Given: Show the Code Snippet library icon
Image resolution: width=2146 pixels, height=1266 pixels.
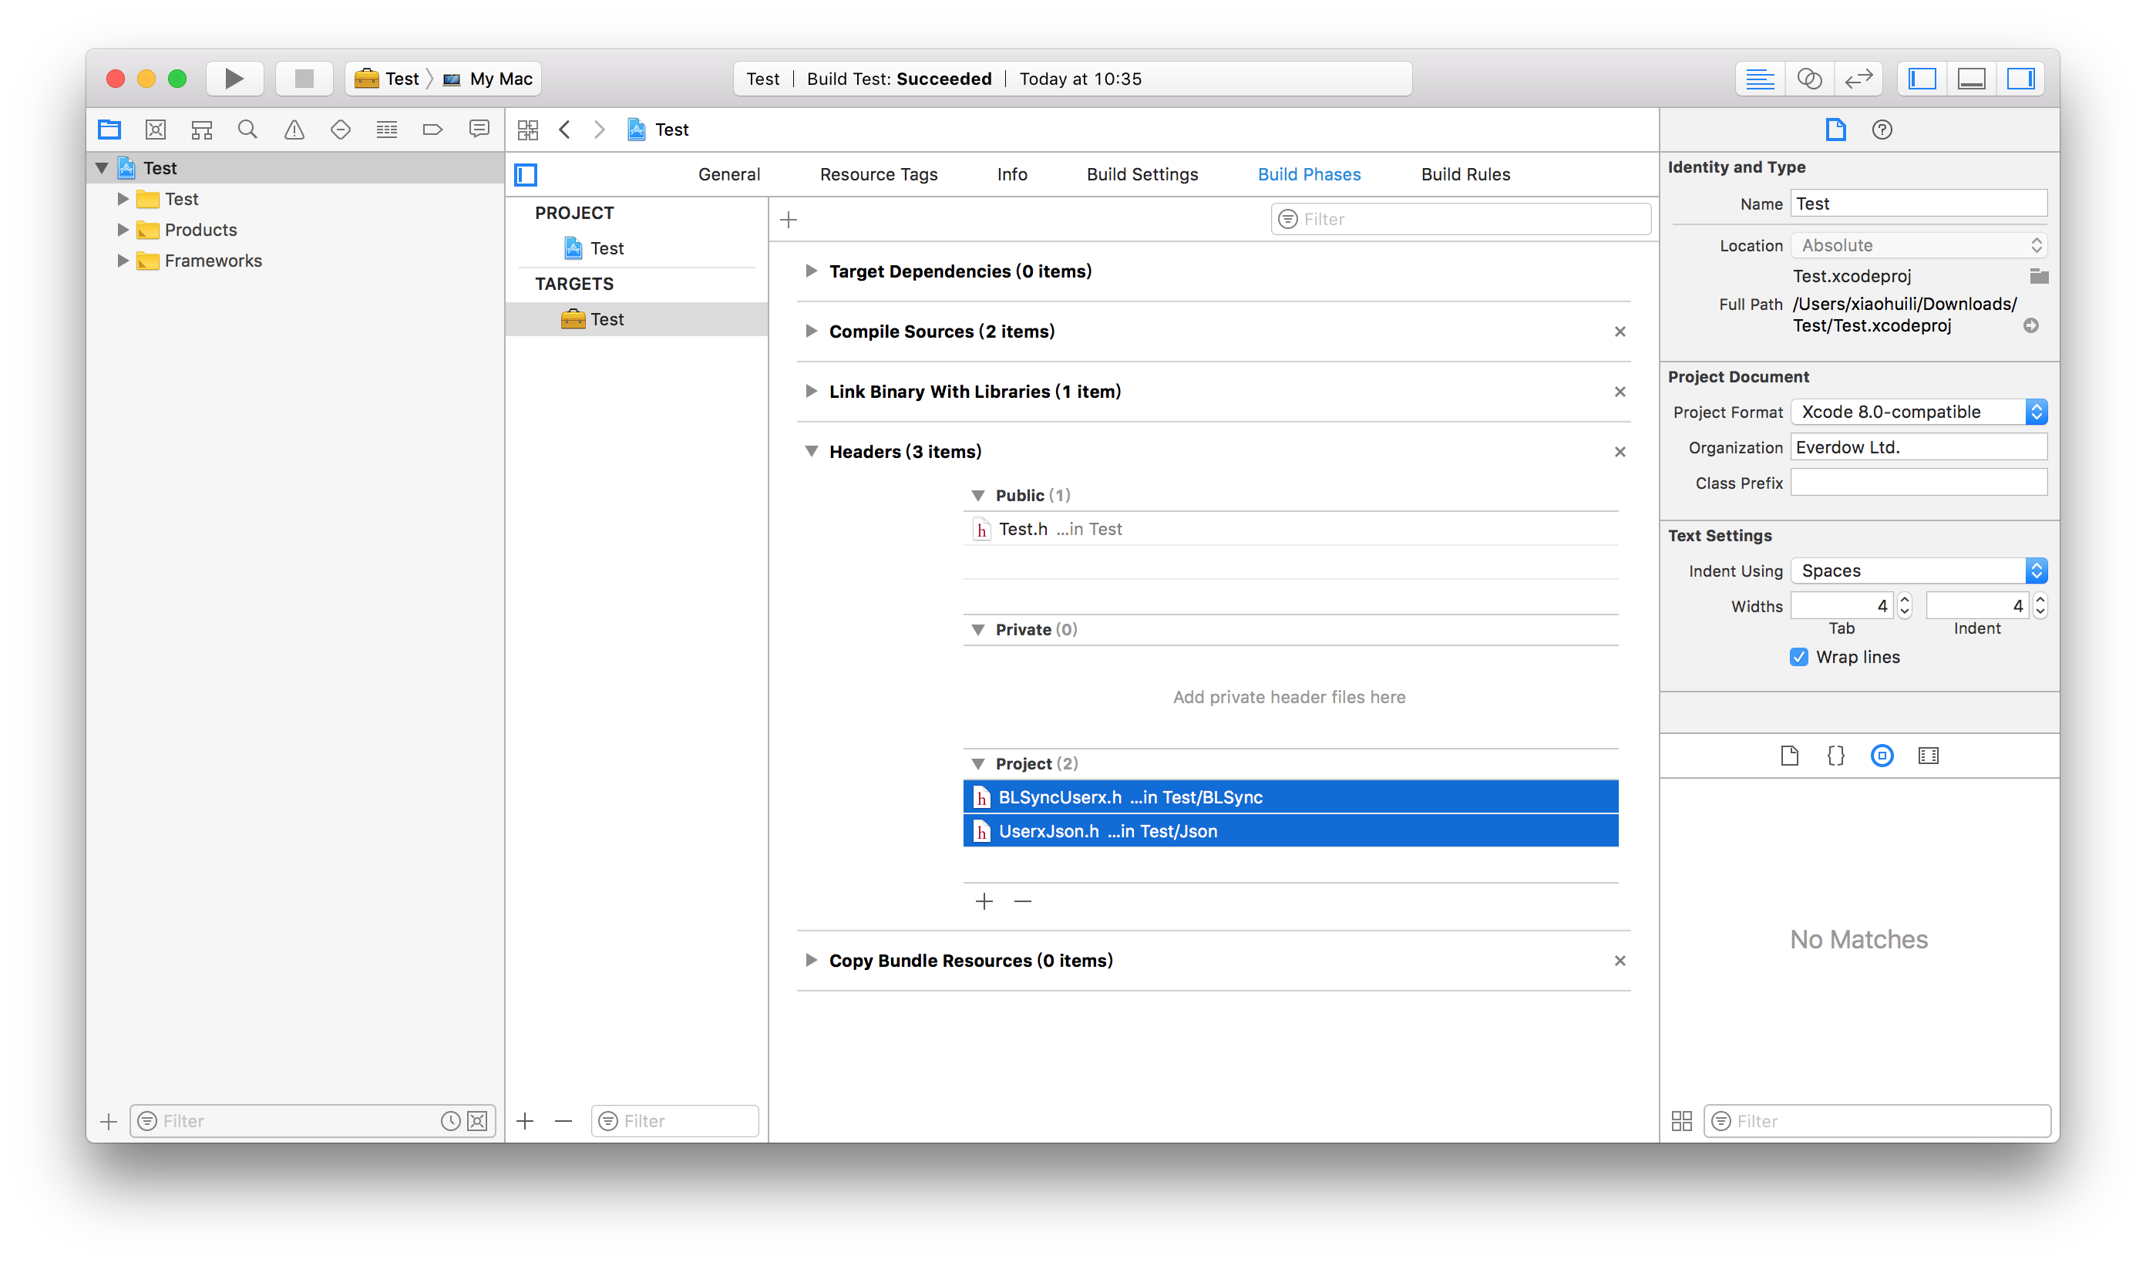Looking at the screenshot, I should pyautogui.click(x=1835, y=756).
